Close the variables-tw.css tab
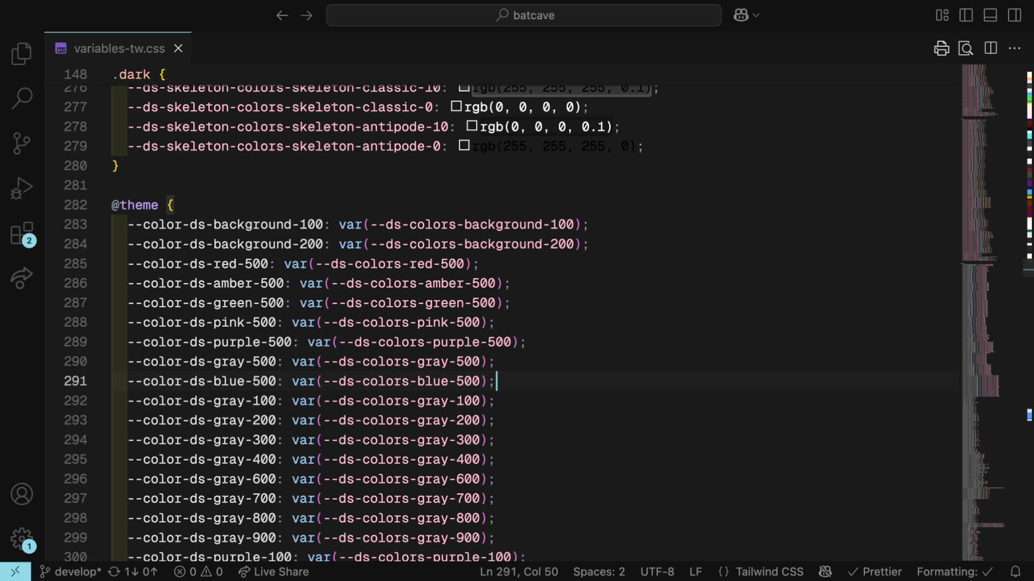Viewport: 1034px width, 581px height. [x=178, y=48]
